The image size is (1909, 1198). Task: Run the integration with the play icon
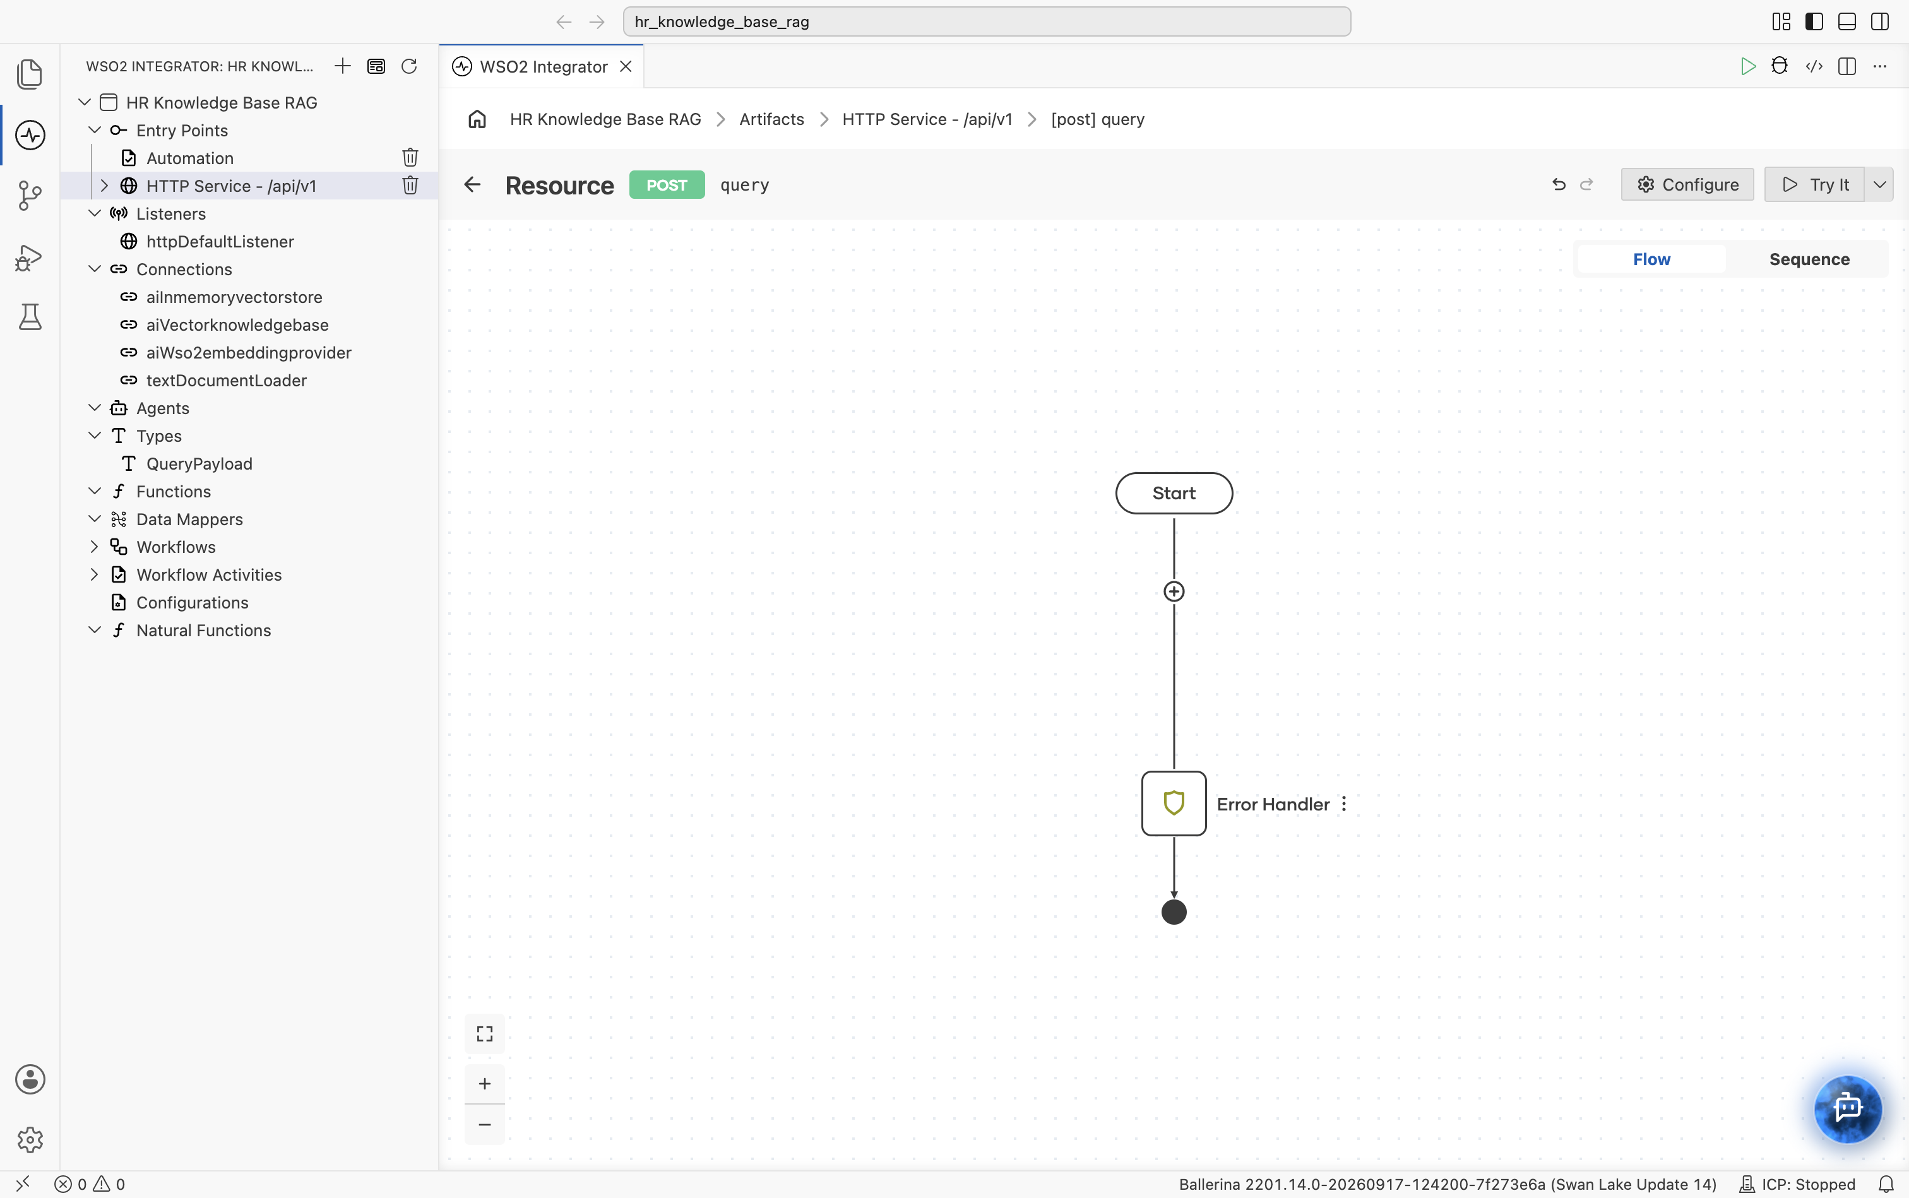[1747, 66]
